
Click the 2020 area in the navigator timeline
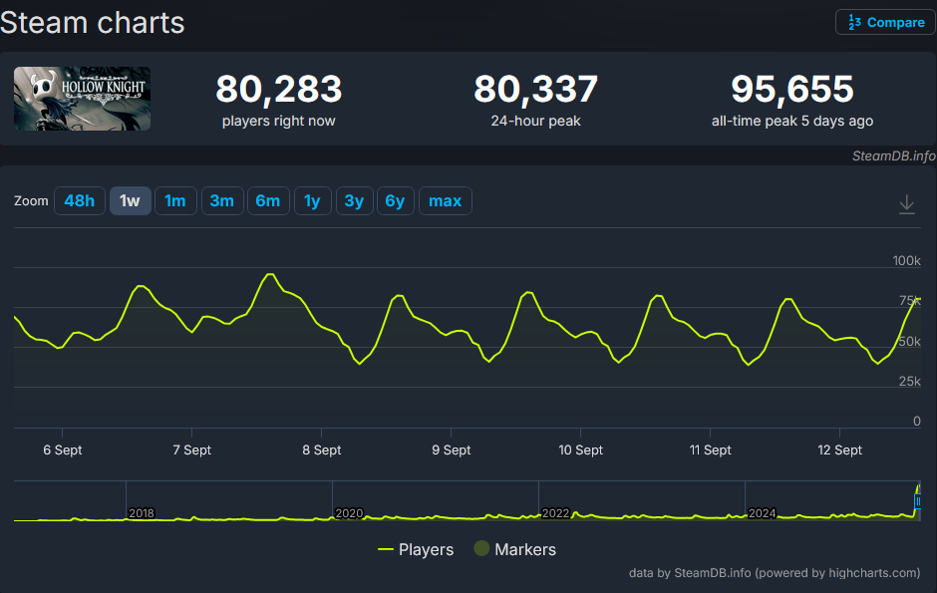coord(349,513)
